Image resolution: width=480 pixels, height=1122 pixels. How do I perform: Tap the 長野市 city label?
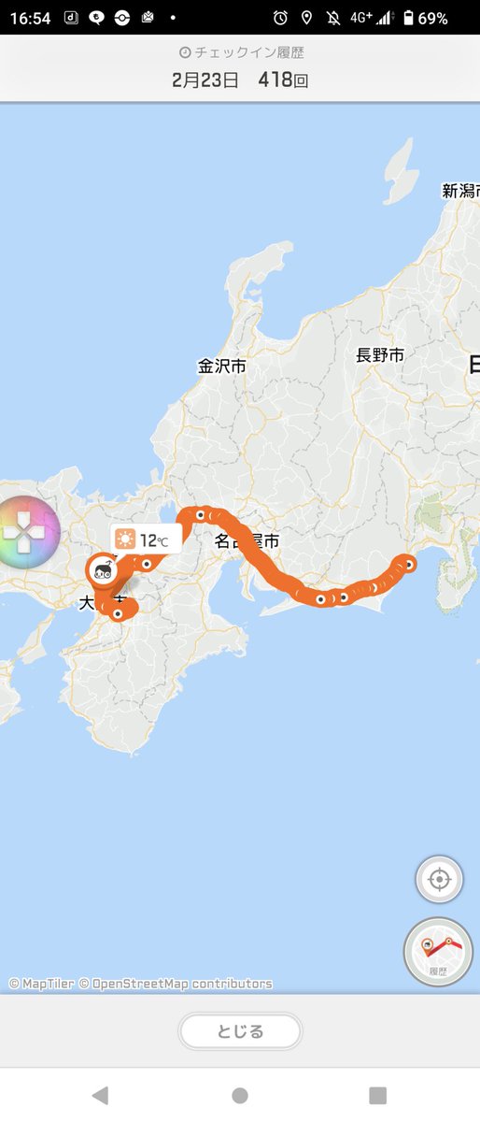pyautogui.click(x=380, y=354)
